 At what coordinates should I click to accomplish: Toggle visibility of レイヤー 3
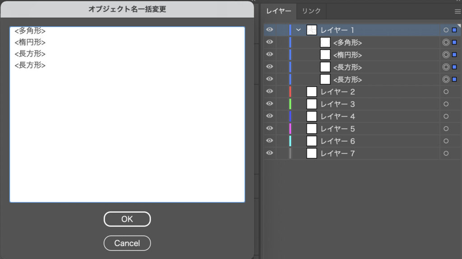tap(270, 104)
